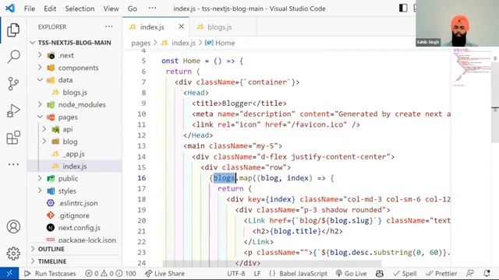Click pages breadcrumb segment
Viewport: 499px width, 280px height.
click(140, 43)
